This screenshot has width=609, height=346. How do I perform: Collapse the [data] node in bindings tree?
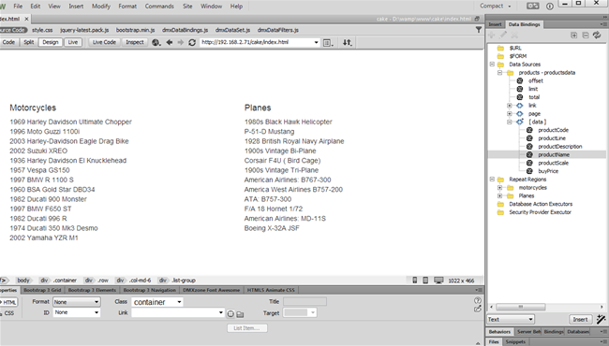coord(509,122)
